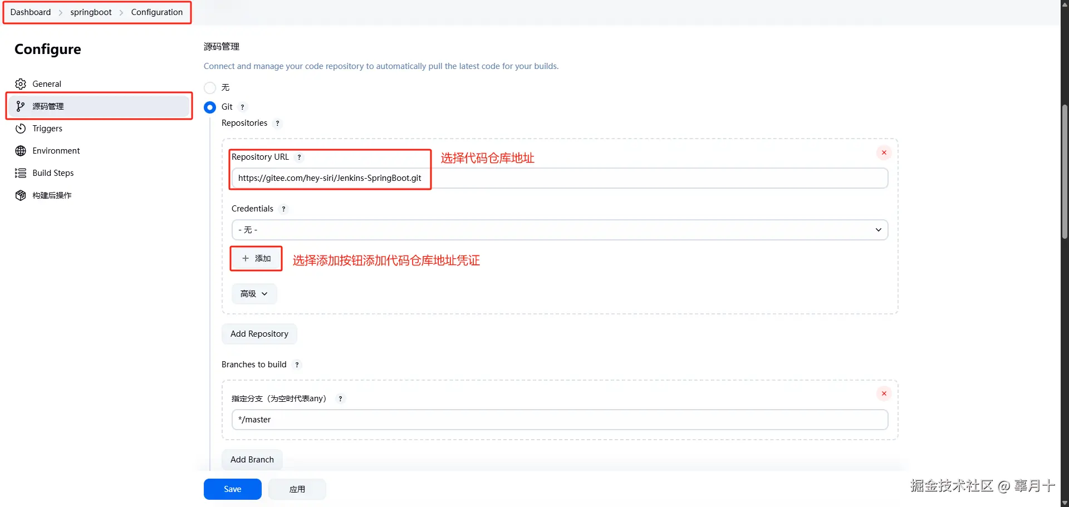Image resolution: width=1069 pixels, height=507 pixels.
Task: Click the 应用 apply button
Action: tap(297, 489)
